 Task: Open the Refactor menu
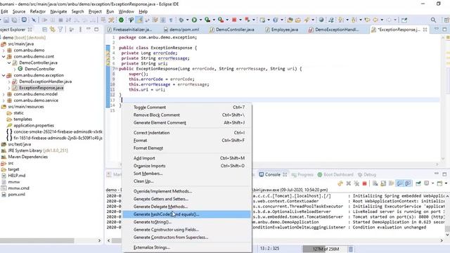(37, 11)
